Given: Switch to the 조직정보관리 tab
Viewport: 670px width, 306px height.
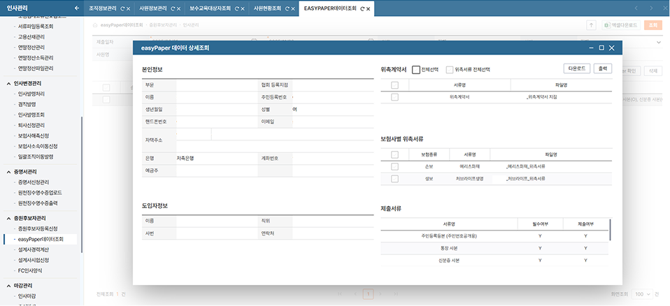Looking at the screenshot, I should tap(103, 8).
